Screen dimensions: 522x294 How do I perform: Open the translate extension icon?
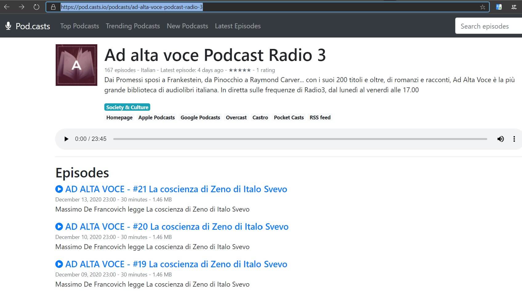click(x=499, y=7)
